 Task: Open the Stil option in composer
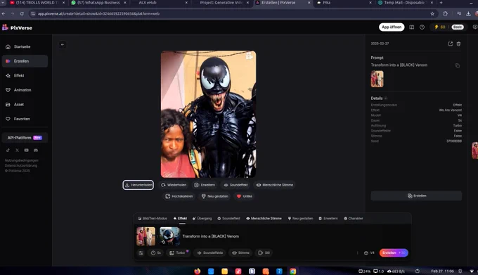264,253
